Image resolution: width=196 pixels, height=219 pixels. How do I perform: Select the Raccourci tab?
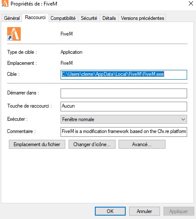(35, 17)
